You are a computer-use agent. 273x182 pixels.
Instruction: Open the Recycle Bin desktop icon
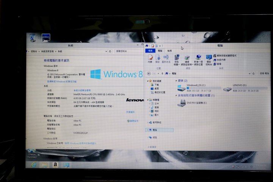pyautogui.click(x=33, y=38)
